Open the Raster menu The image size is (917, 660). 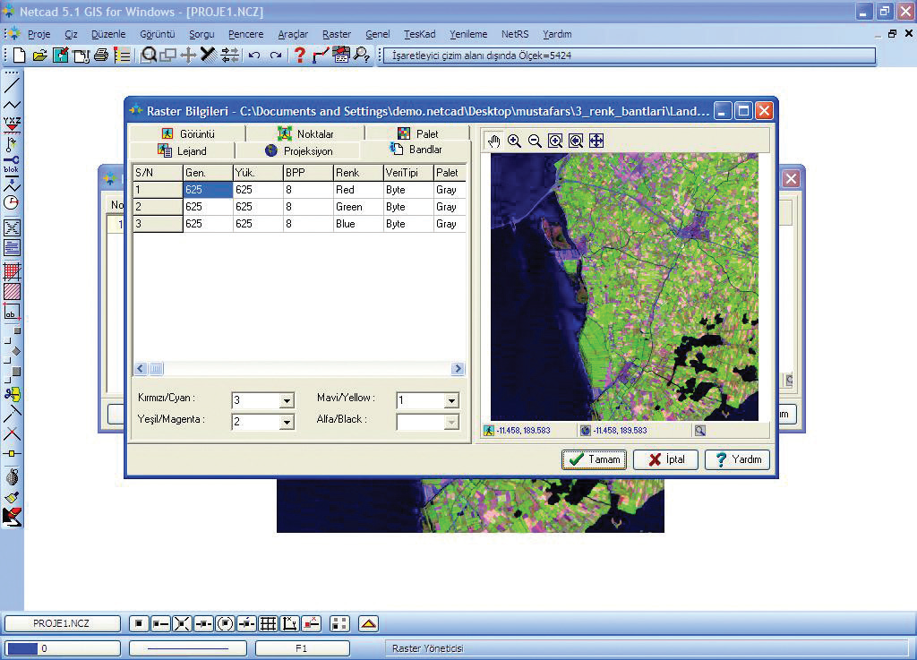337,34
